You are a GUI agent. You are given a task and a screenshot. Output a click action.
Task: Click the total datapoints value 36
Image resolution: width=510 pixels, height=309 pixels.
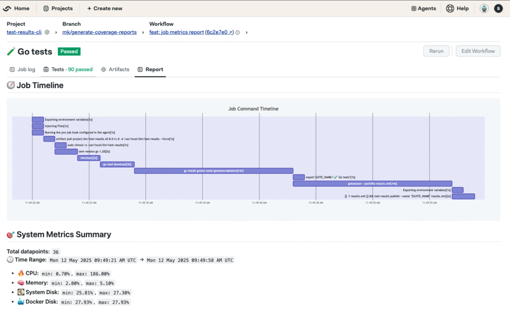tap(56, 251)
